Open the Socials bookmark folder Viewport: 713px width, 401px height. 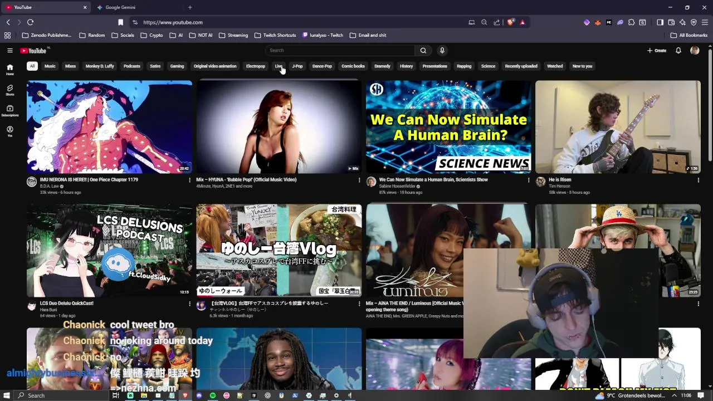123,35
